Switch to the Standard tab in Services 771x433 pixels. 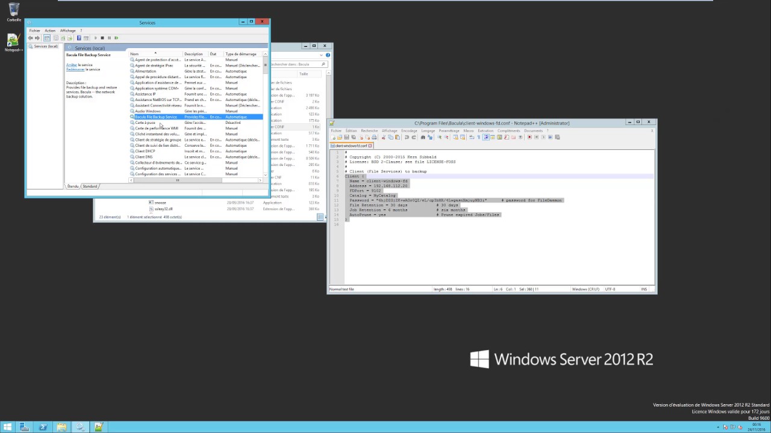coord(90,186)
